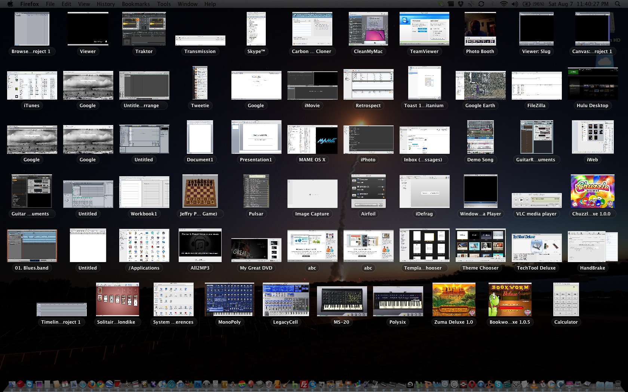This screenshot has height=392, width=628.
Task: Open iCal from the Dock
Action: [x=65, y=384]
